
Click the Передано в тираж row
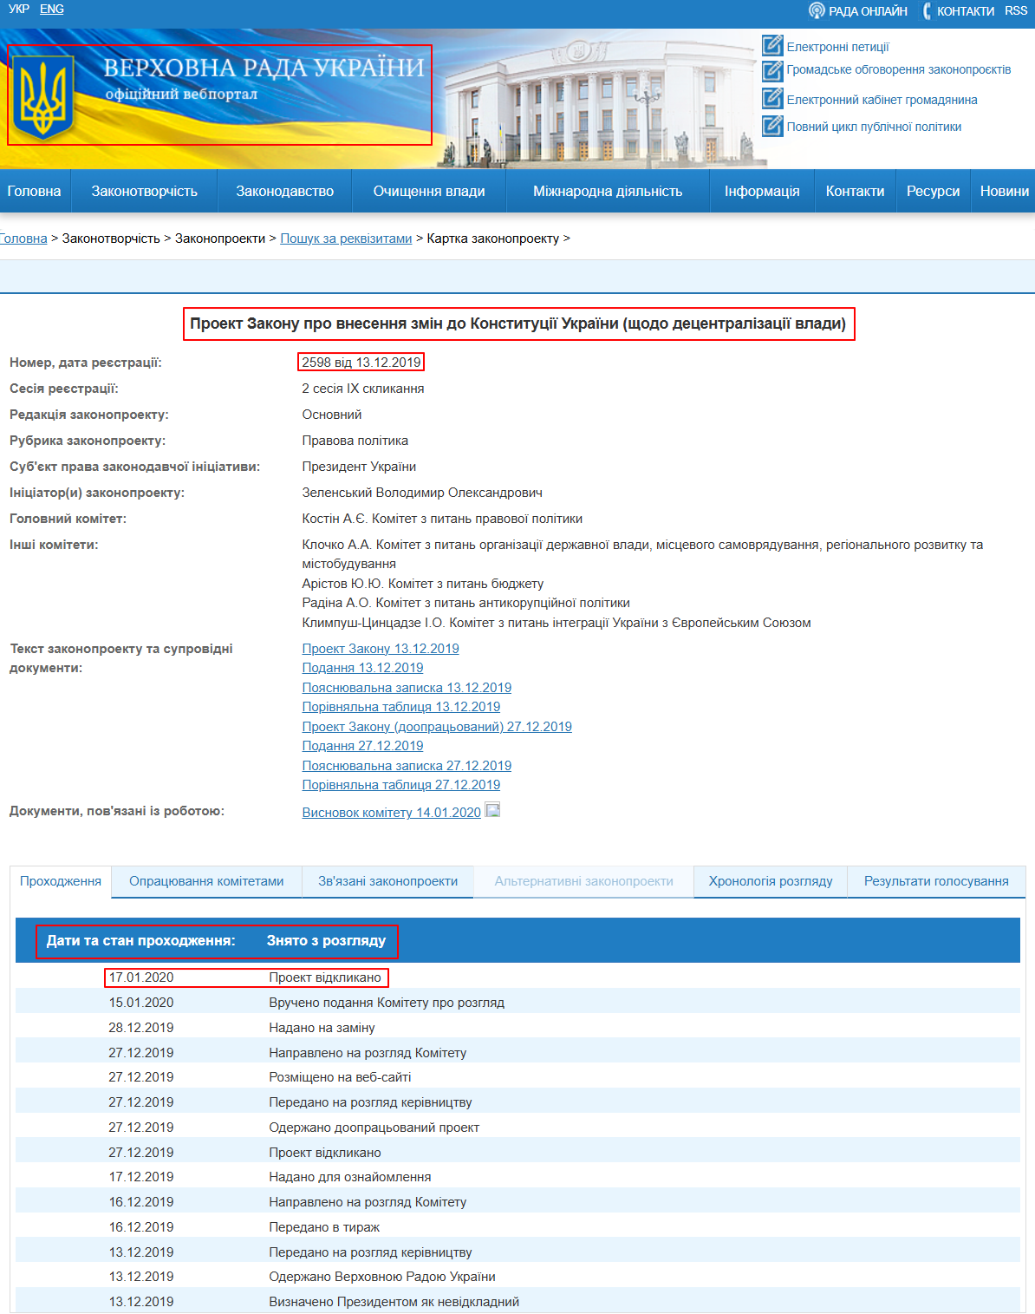[517, 1227]
